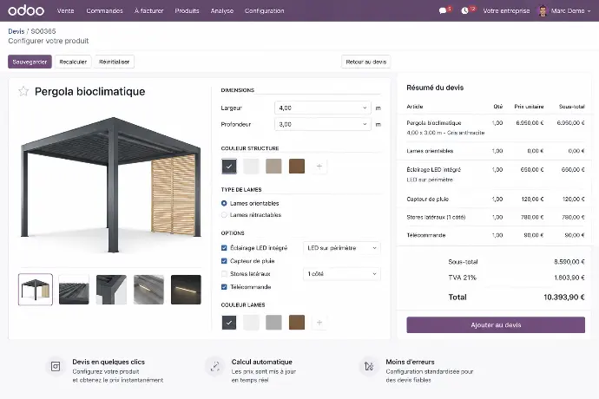Image resolution: width=599 pixels, height=399 pixels.
Task: Click Ajouter au devis button
Action: tap(496, 325)
